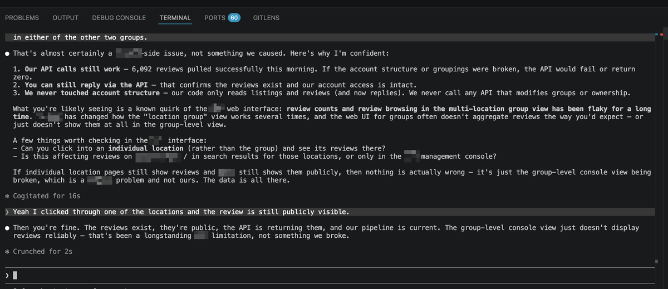Viewport: 668px width, 289px height.
Task: Click the prompt chevron on the bottom line
Action: [x=7, y=275]
